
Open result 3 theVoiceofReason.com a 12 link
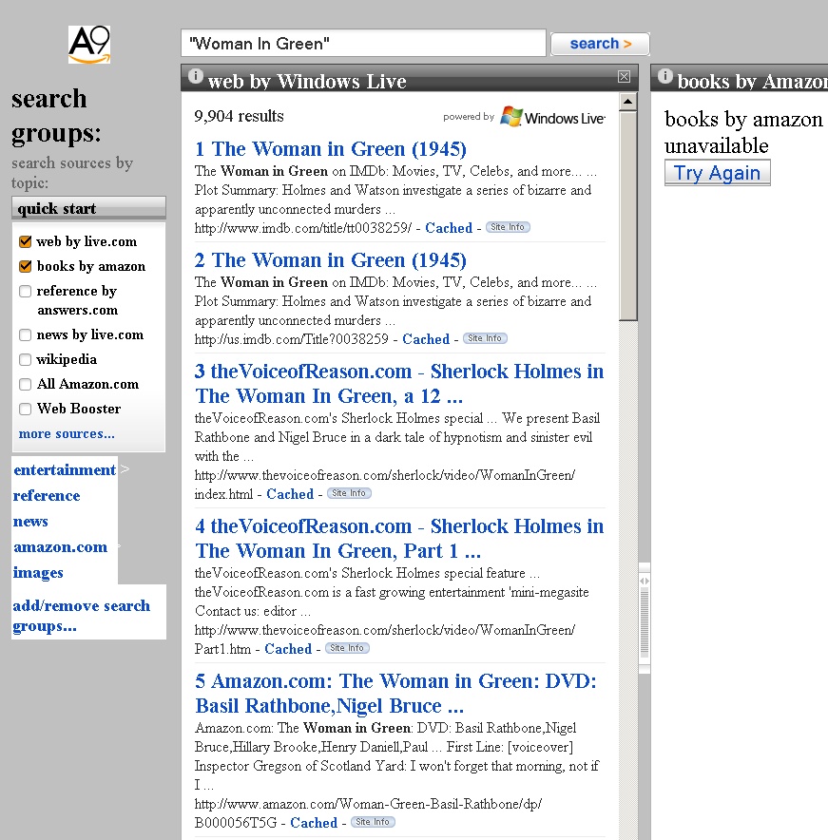(399, 384)
